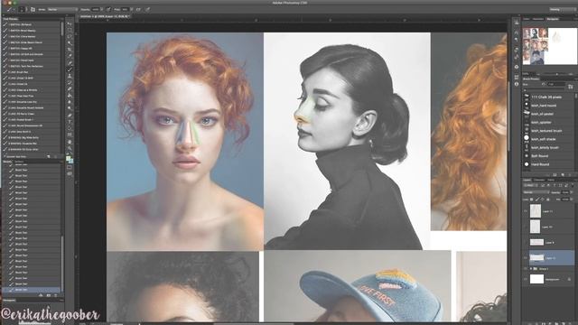578x325 pixels.
Task: Select the Type tool
Action: [x=70, y=122]
